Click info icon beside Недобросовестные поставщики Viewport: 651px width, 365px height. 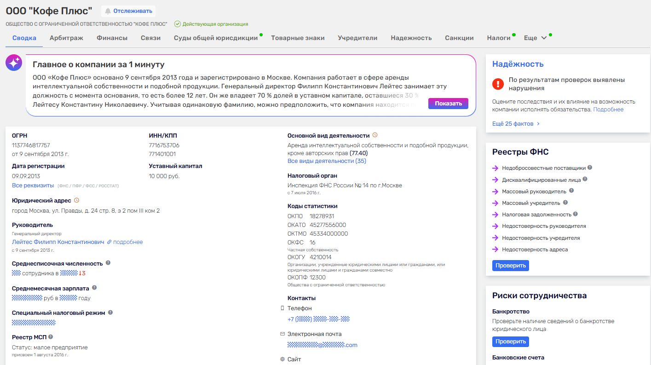590,168
